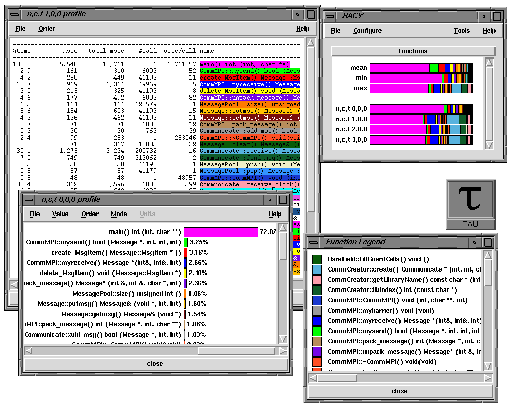Click CommMPI::pack_message tan swatch

(317, 341)
